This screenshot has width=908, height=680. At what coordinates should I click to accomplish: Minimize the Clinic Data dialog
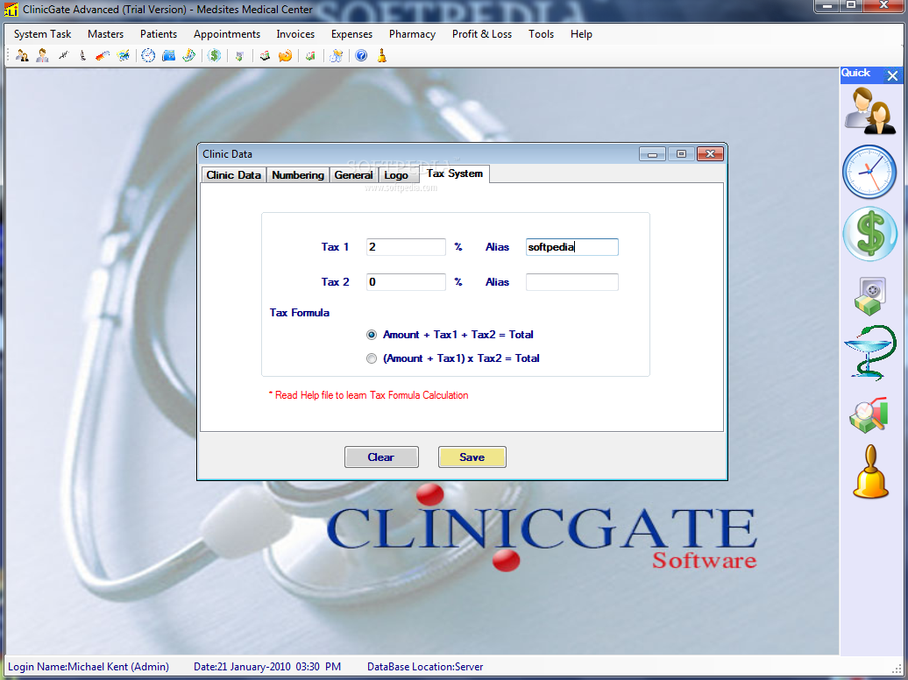(x=652, y=154)
